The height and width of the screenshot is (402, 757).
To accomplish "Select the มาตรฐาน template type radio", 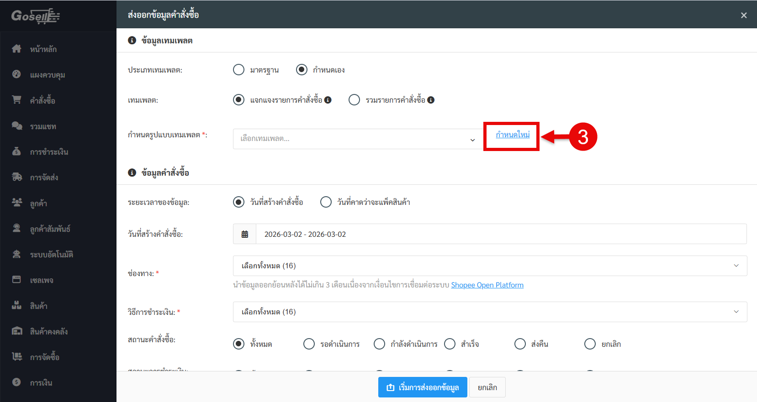I will pos(239,70).
